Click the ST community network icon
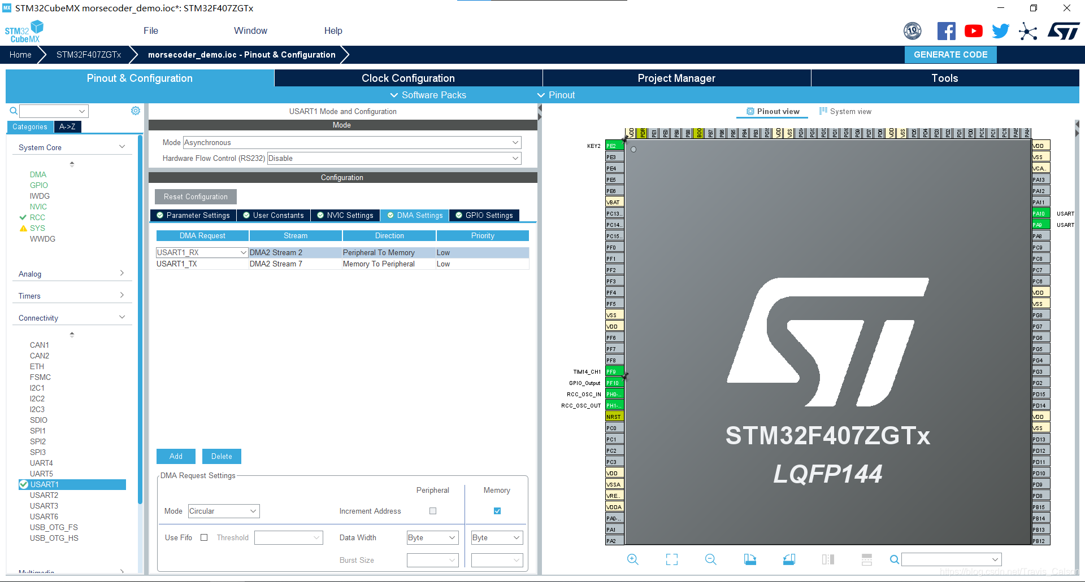 (1028, 31)
